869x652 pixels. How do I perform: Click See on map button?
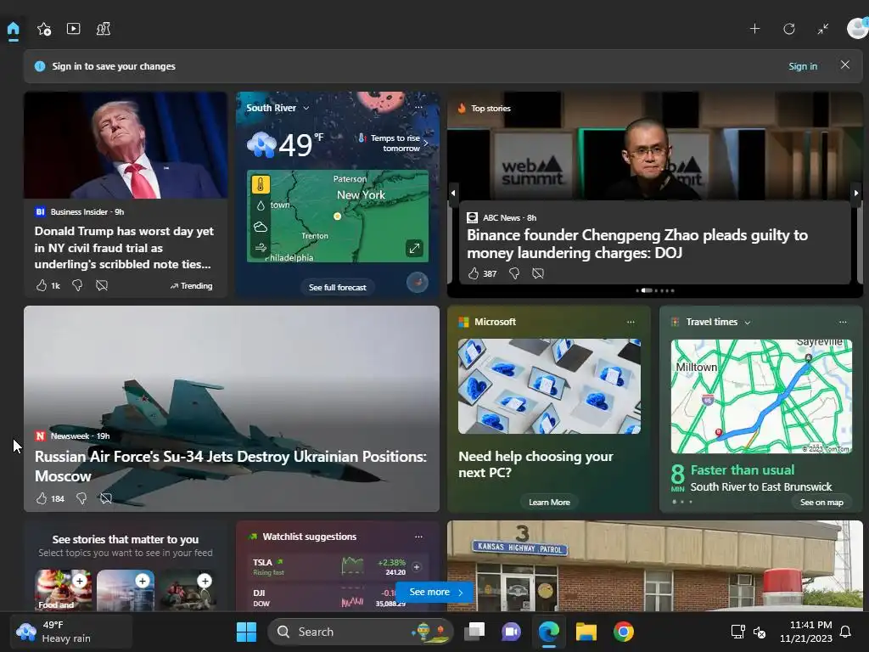coord(821,503)
